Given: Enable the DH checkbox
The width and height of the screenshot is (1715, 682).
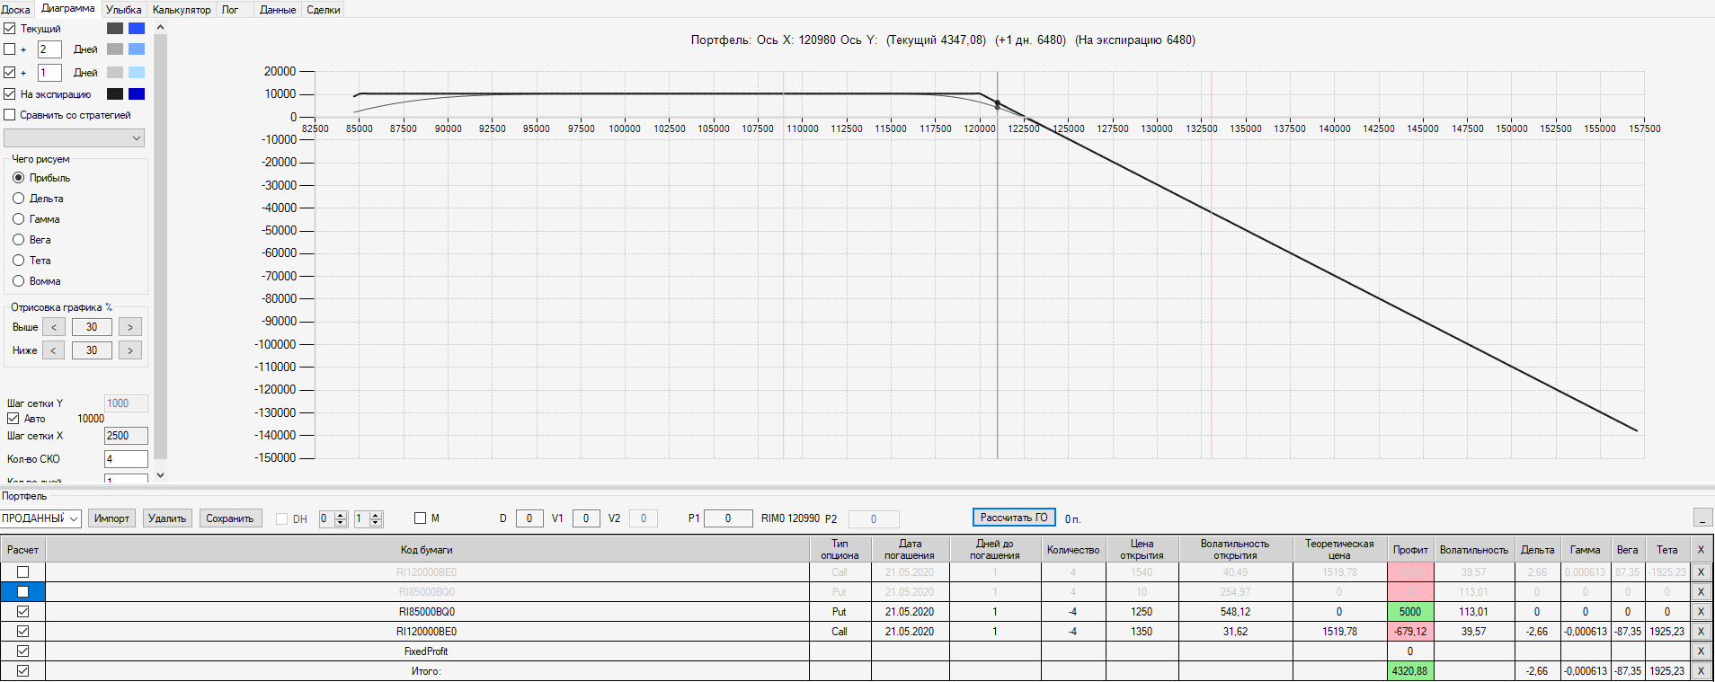Looking at the screenshot, I should point(282,518).
